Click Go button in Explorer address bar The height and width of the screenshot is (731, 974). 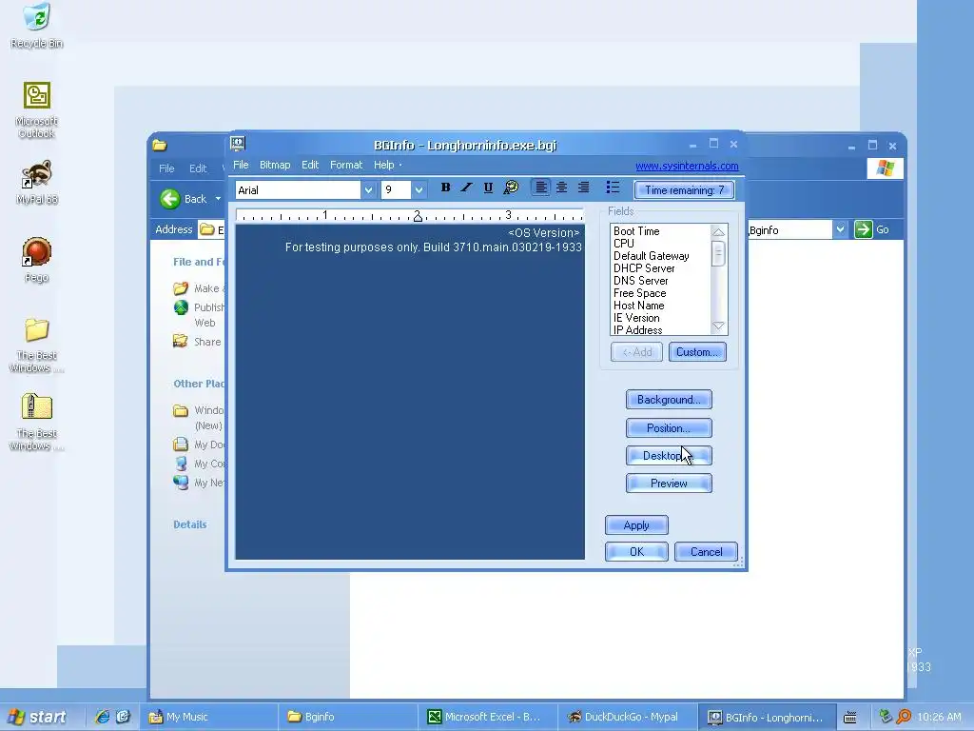click(x=872, y=229)
